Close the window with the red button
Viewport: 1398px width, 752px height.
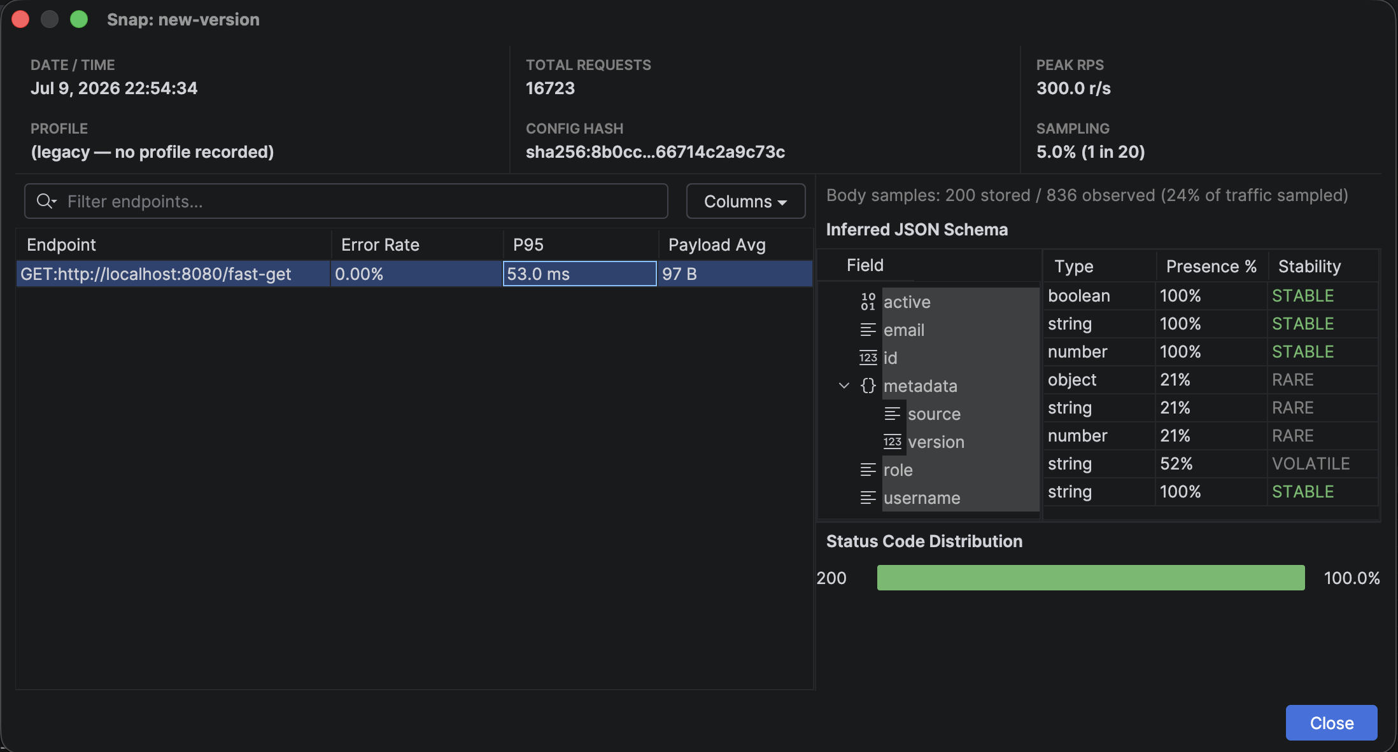[20, 19]
